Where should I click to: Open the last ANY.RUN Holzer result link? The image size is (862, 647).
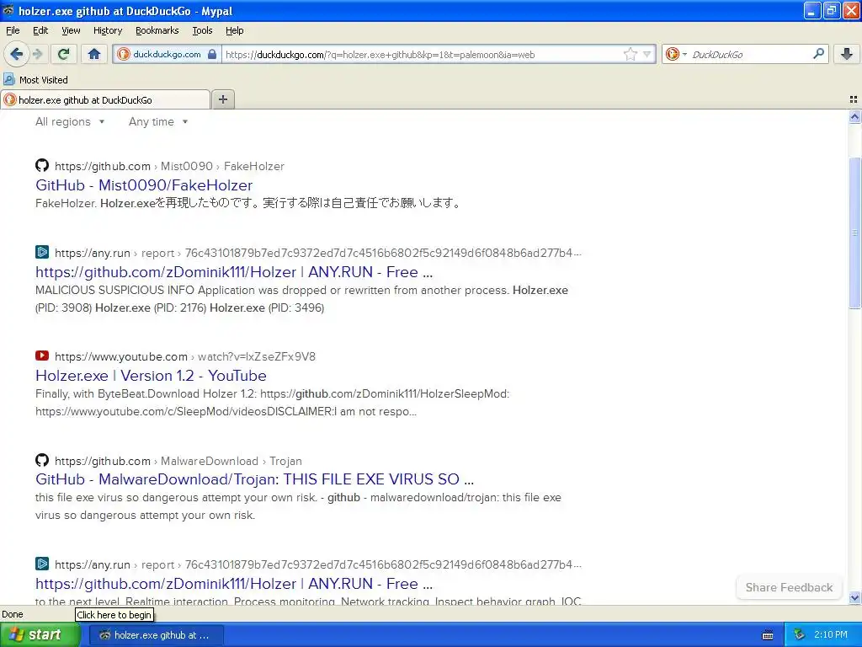pos(234,584)
